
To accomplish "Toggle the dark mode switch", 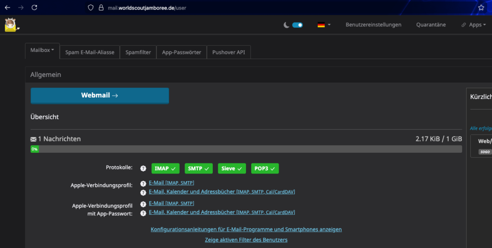I will point(297,25).
